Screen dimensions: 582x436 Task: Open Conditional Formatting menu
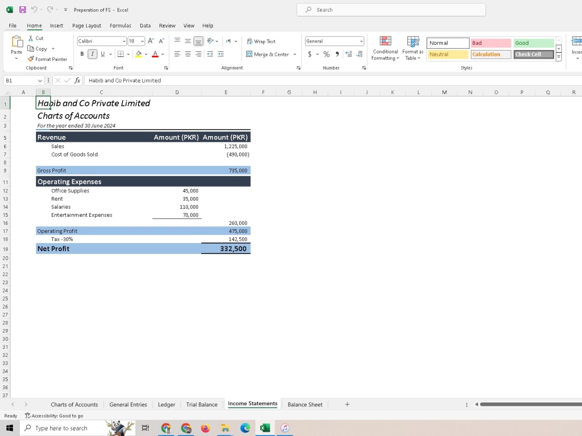[385, 48]
